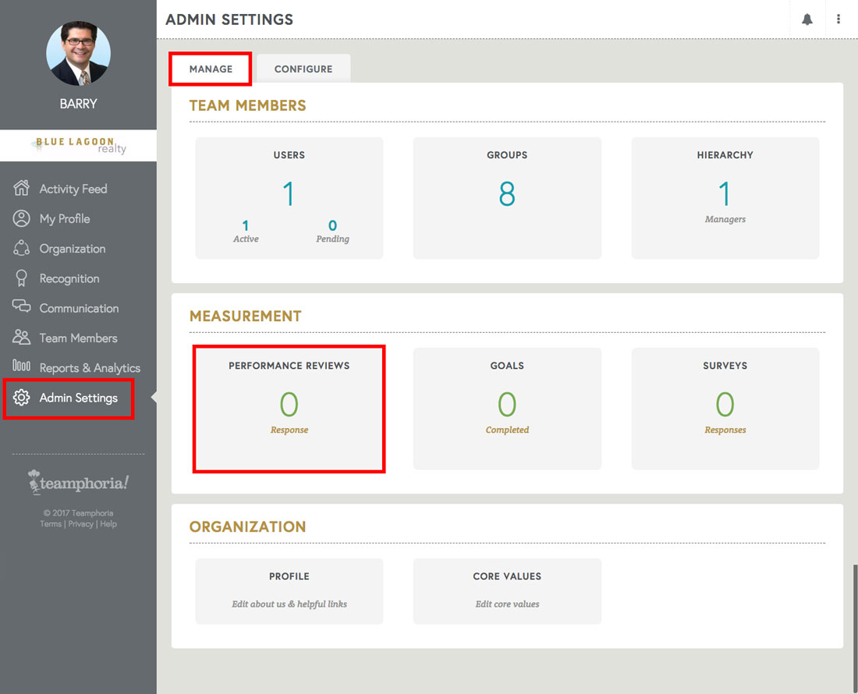Open the Performance Reviews card
Image resolution: width=858 pixels, height=694 pixels.
click(x=289, y=409)
